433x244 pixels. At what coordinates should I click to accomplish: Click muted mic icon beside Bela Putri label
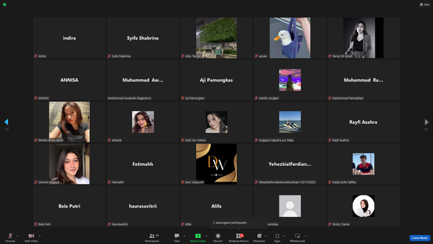click(x=36, y=224)
